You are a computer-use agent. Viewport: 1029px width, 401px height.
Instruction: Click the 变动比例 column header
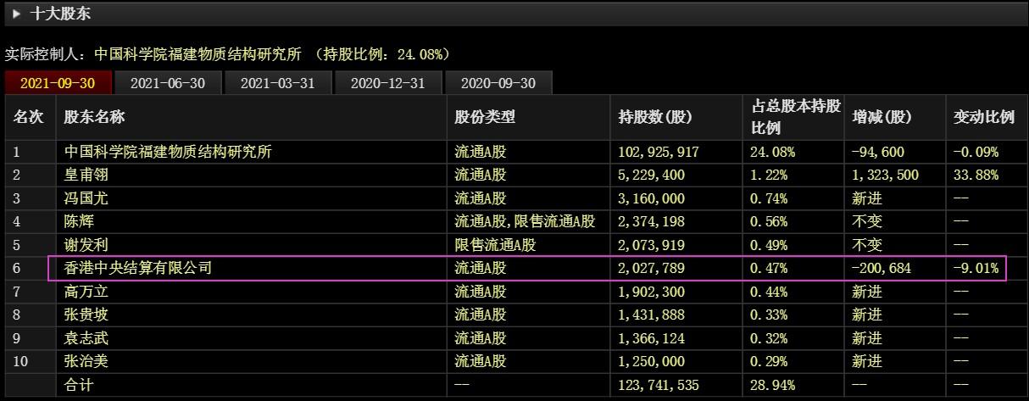pos(983,118)
